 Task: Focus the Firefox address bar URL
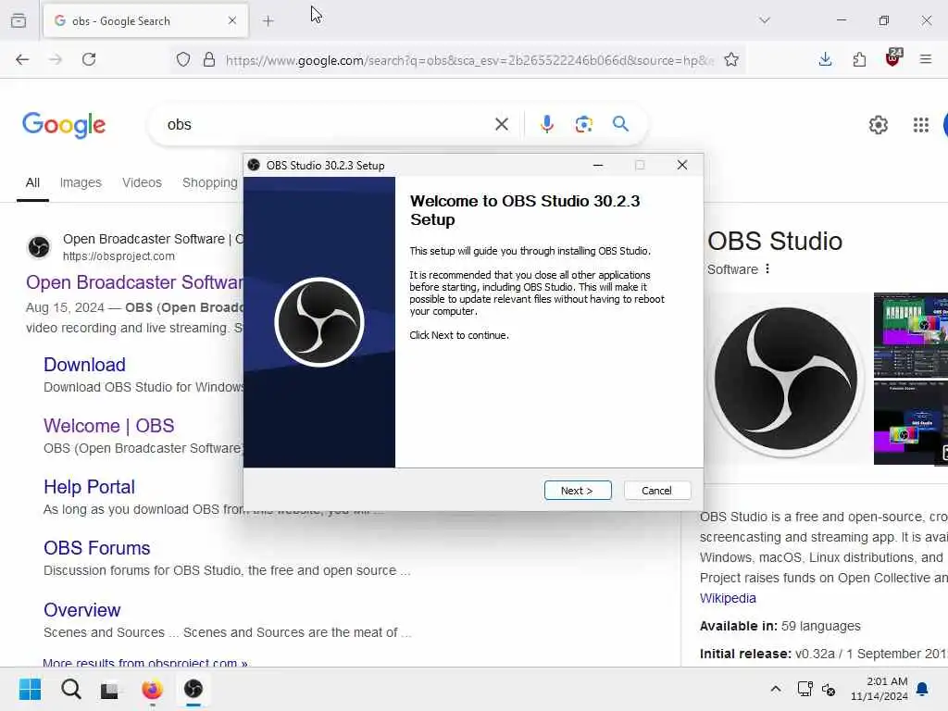[469, 60]
